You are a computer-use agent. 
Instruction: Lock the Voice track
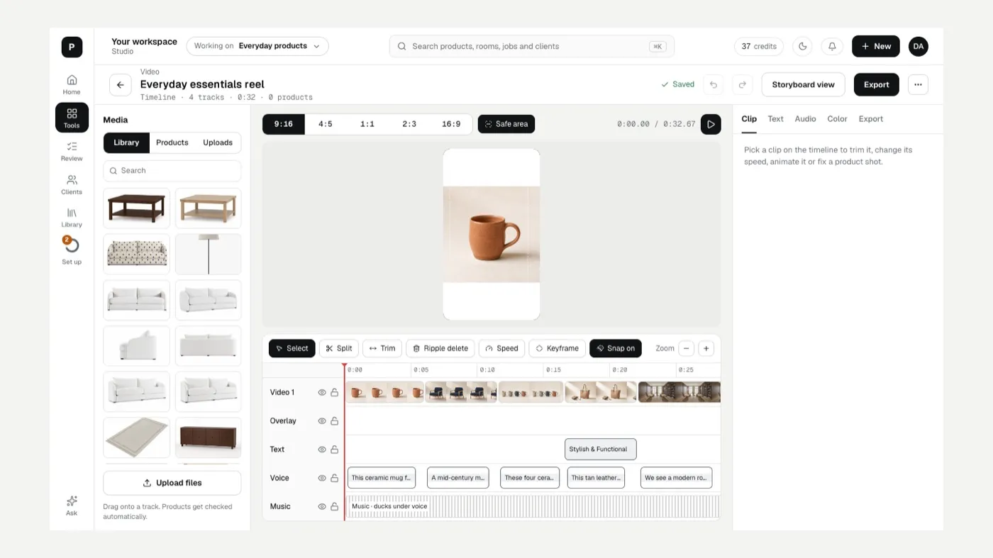[334, 478]
